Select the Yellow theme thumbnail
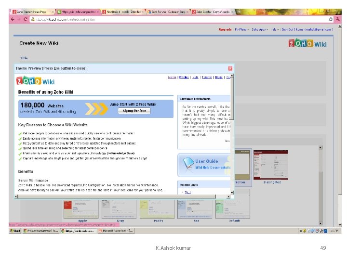This screenshot has height=260, width=347. [243, 165]
